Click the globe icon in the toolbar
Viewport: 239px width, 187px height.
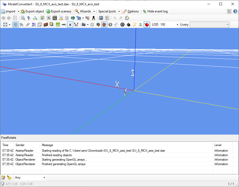coord(73,18)
